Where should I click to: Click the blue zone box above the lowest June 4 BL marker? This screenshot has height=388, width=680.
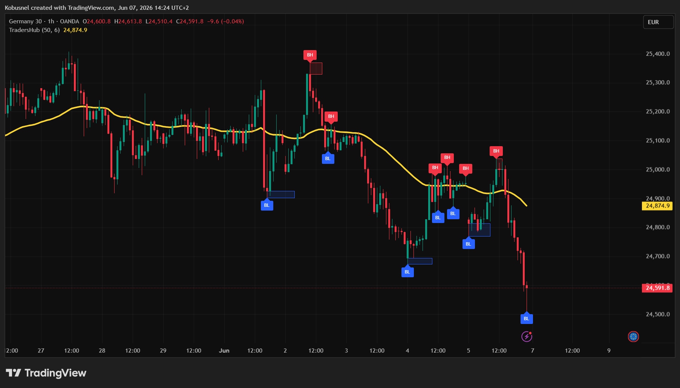[x=420, y=261]
